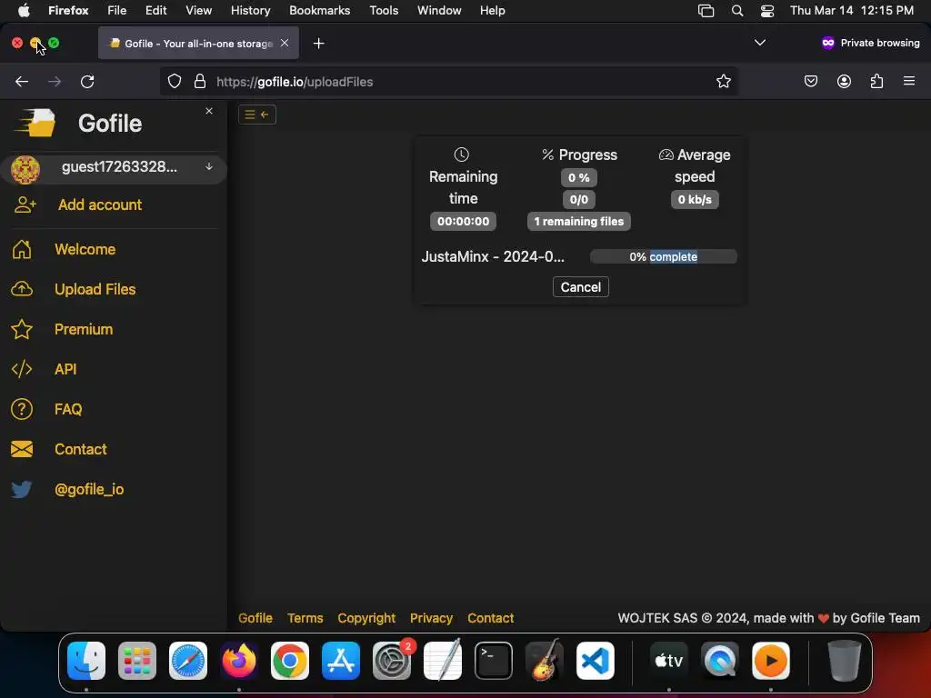
Task: Open Contact link in sidebar
Action: tap(81, 449)
